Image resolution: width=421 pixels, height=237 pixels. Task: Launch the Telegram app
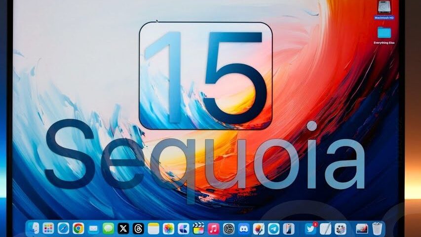click(x=273, y=229)
